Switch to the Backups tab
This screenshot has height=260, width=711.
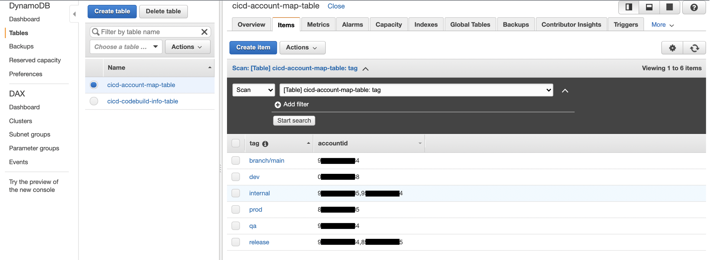[516, 24]
